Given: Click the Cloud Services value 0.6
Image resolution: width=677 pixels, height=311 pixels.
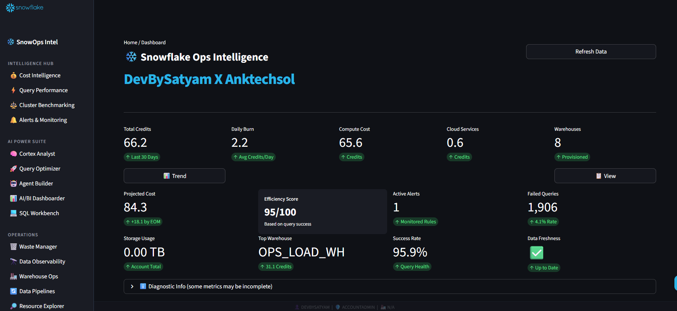Looking at the screenshot, I should pyautogui.click(x=455, y=143).
